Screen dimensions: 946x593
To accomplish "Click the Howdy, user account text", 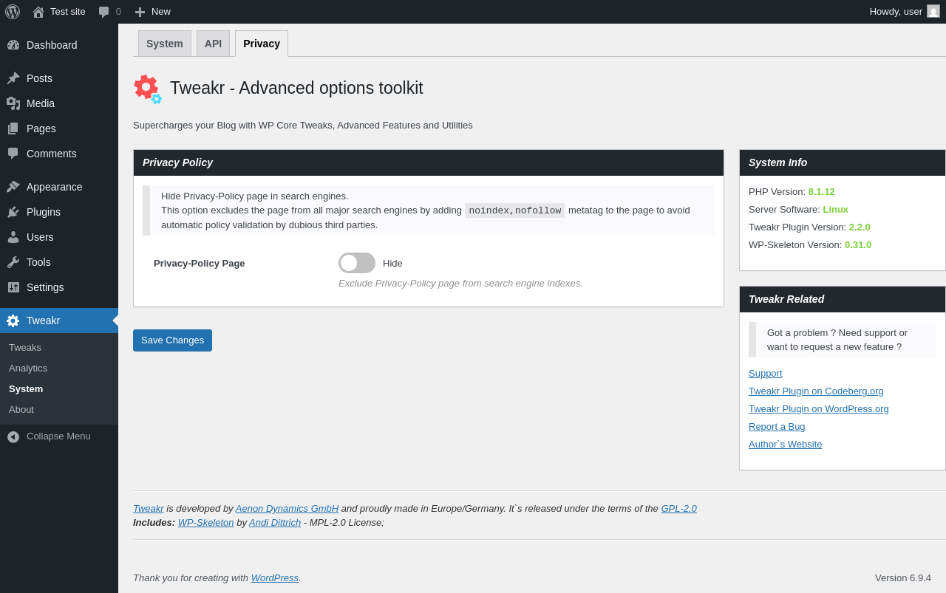I will click(x=896, y=12).
